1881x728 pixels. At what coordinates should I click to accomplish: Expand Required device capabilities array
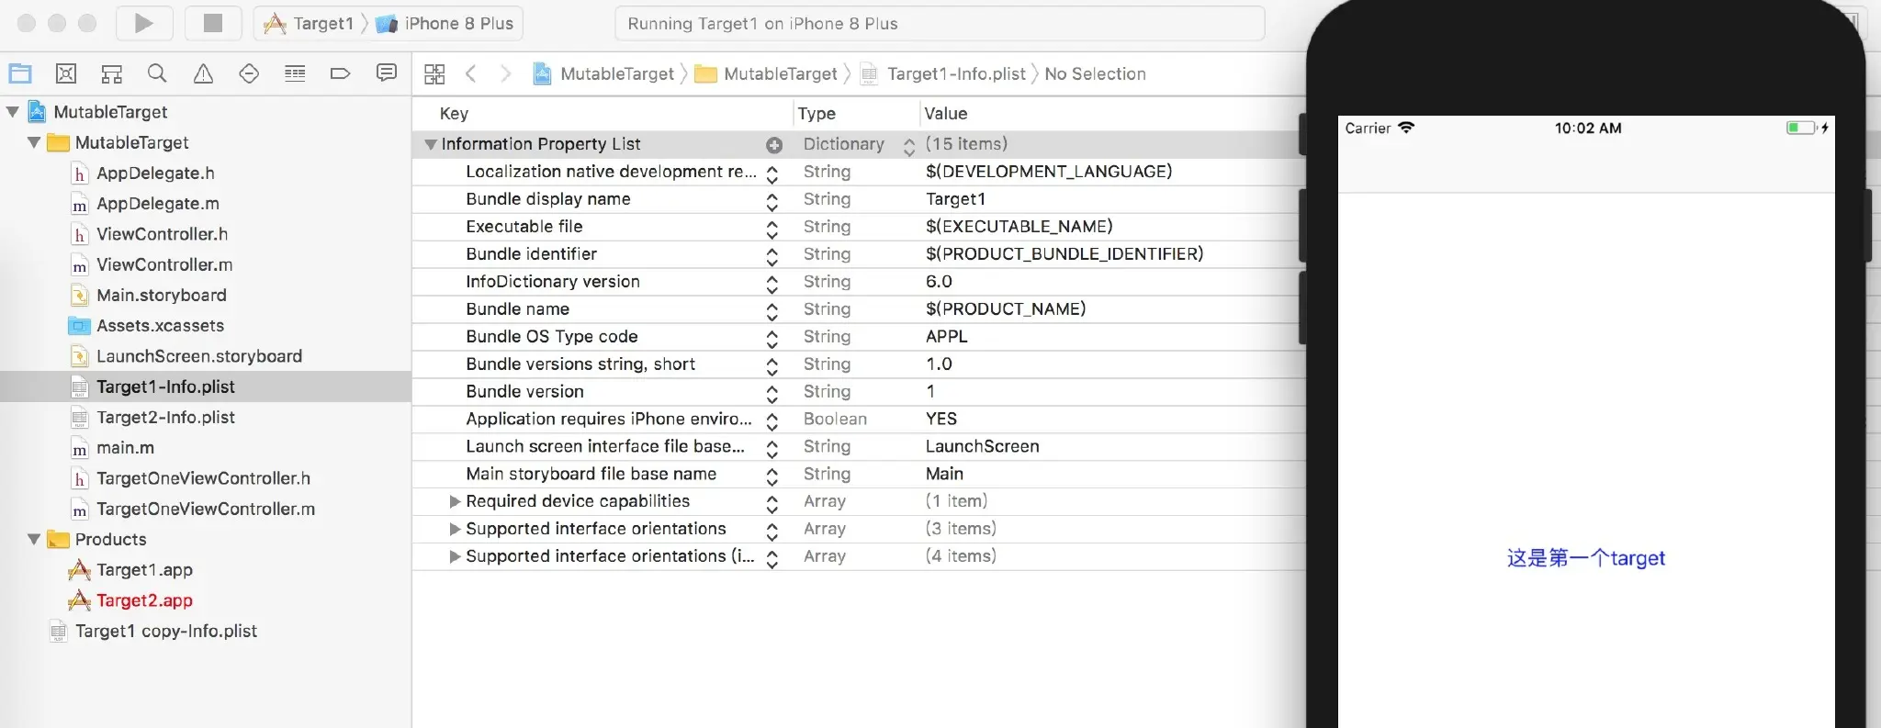pos(454,501)
